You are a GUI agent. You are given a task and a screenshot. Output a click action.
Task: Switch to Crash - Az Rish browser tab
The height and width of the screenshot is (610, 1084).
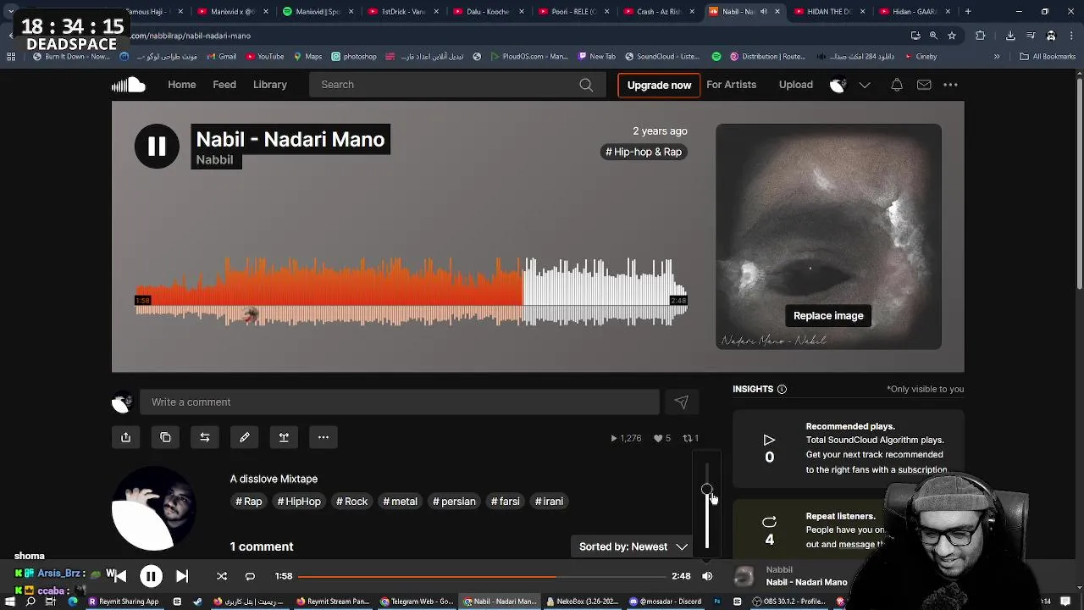(x=656, y=12)
